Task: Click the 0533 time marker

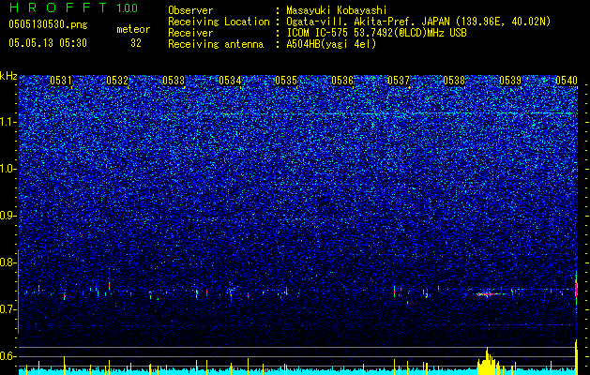Action: tap(174, 81)
